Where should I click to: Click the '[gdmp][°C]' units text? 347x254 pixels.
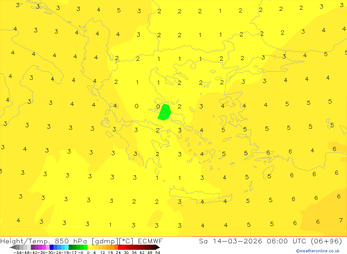click(112, 241)
